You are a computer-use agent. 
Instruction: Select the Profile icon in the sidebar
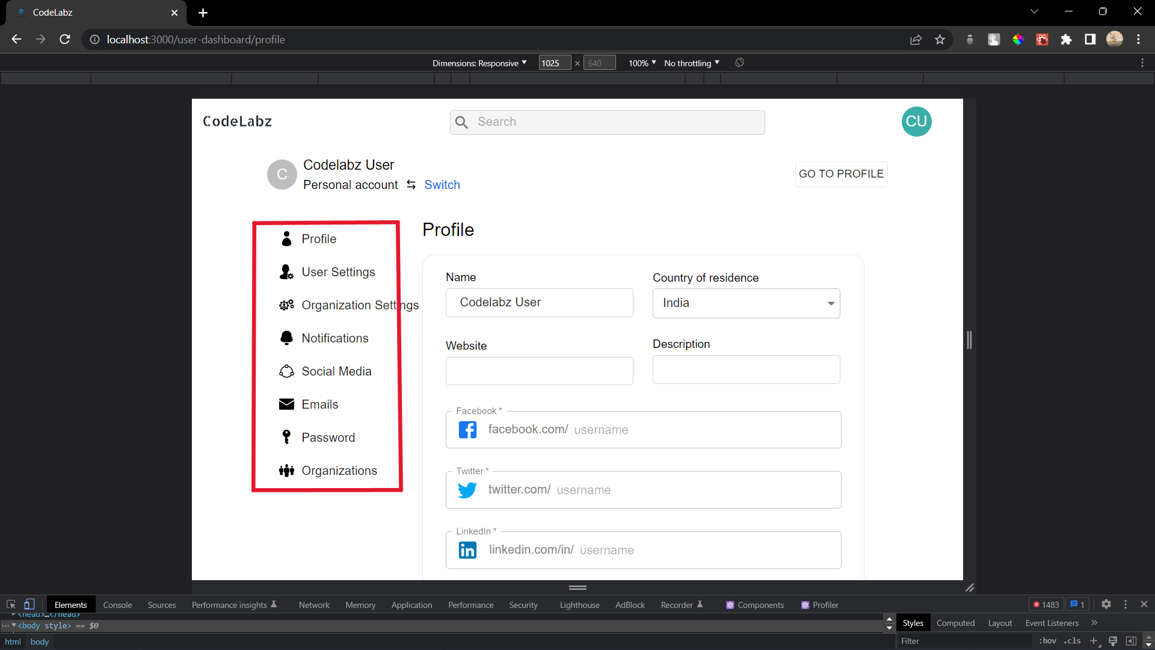(286, 239)
